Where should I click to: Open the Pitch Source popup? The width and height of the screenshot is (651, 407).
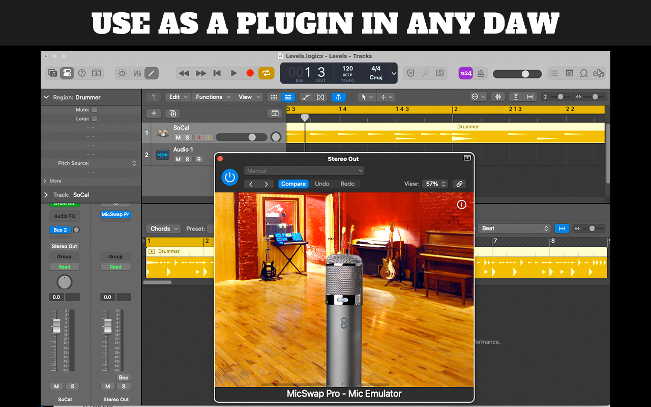coord(134,163)
